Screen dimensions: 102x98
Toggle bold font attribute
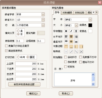(x=66, y=31)
